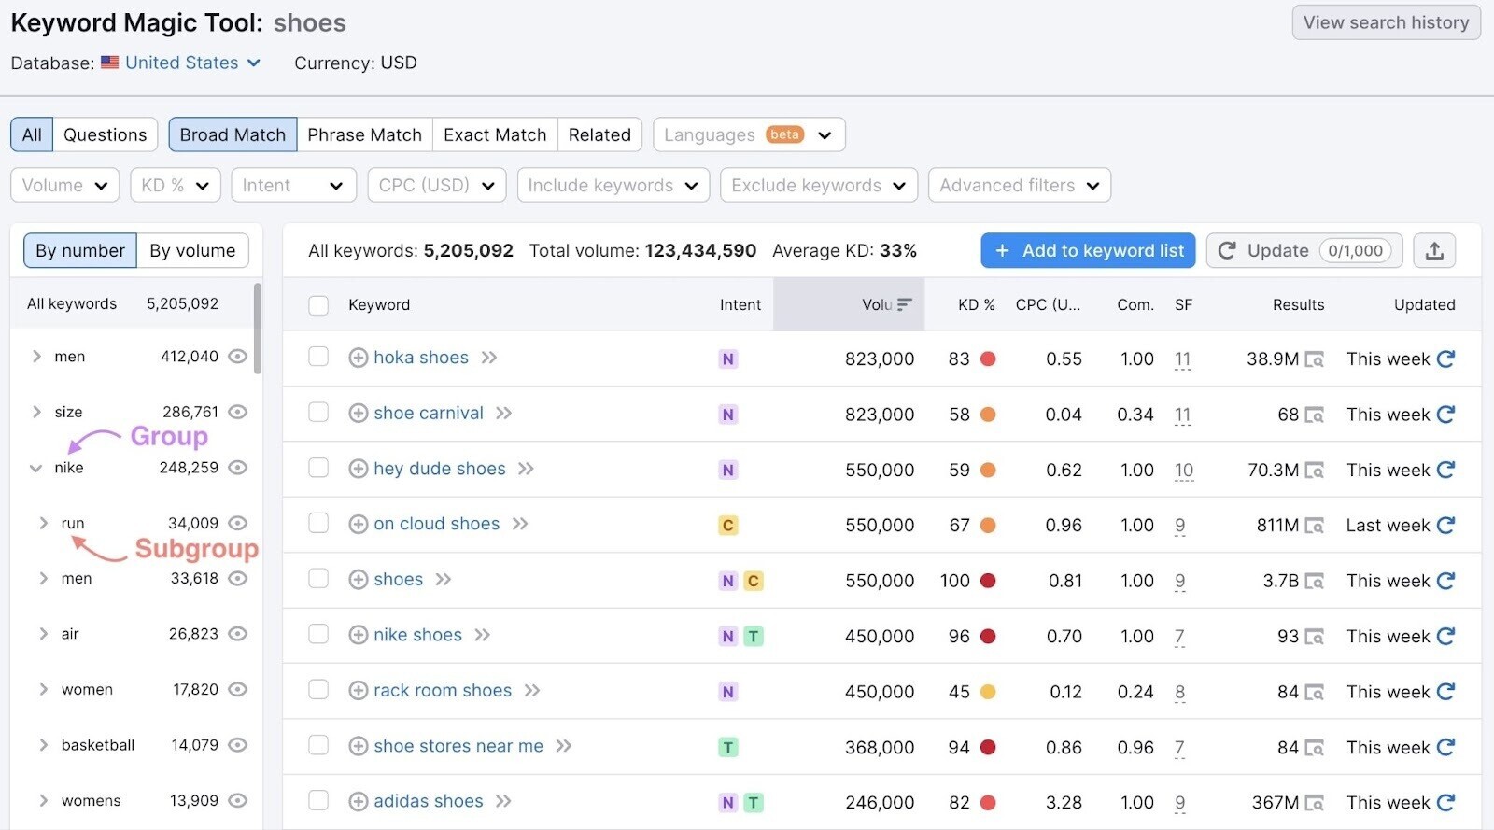Switch to the Questions tab

(x=106, y=134)
